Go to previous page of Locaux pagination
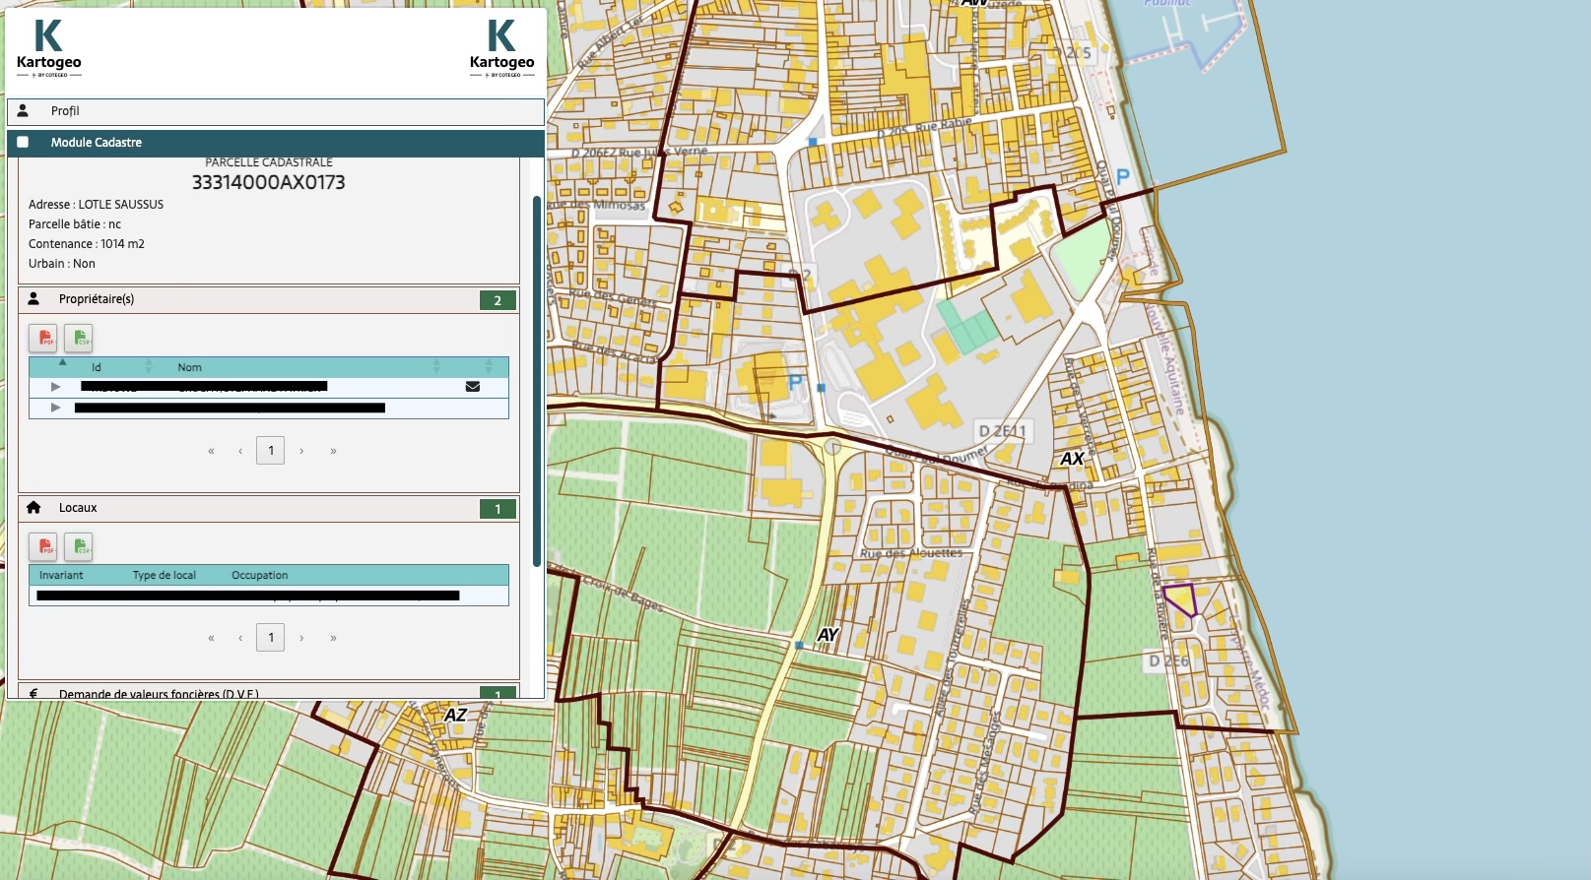 click(x=240, y=638)
